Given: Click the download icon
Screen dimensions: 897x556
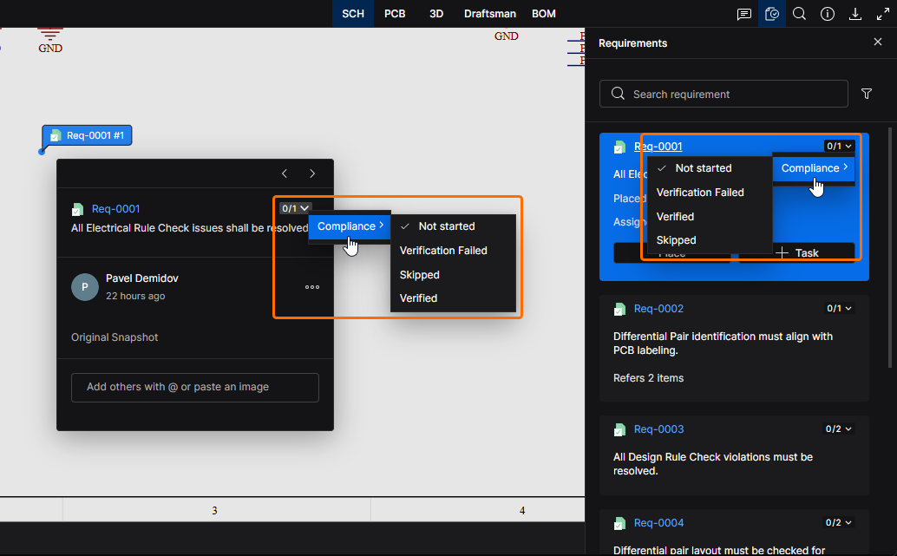Looking at the screenshot, I should [855, 14].
